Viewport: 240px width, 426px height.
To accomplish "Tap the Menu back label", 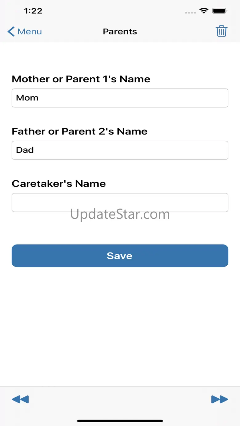I will tap(30, 32).
